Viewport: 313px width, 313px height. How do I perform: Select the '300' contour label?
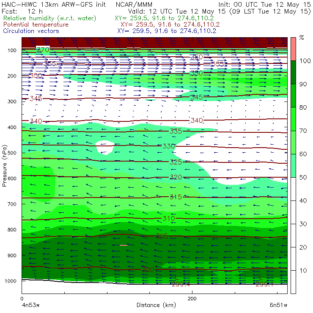pos(148,269)
